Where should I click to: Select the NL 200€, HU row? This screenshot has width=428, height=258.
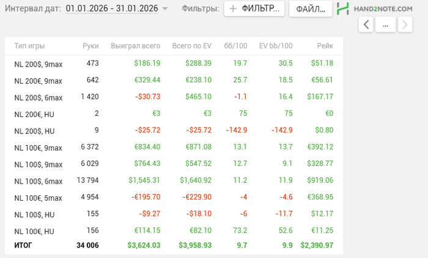tap(34, 114)
